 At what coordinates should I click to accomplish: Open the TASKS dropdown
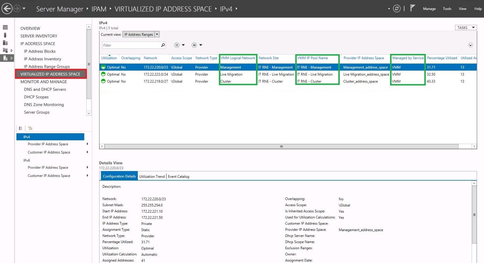pyautogui.click(x=465, y=28)
